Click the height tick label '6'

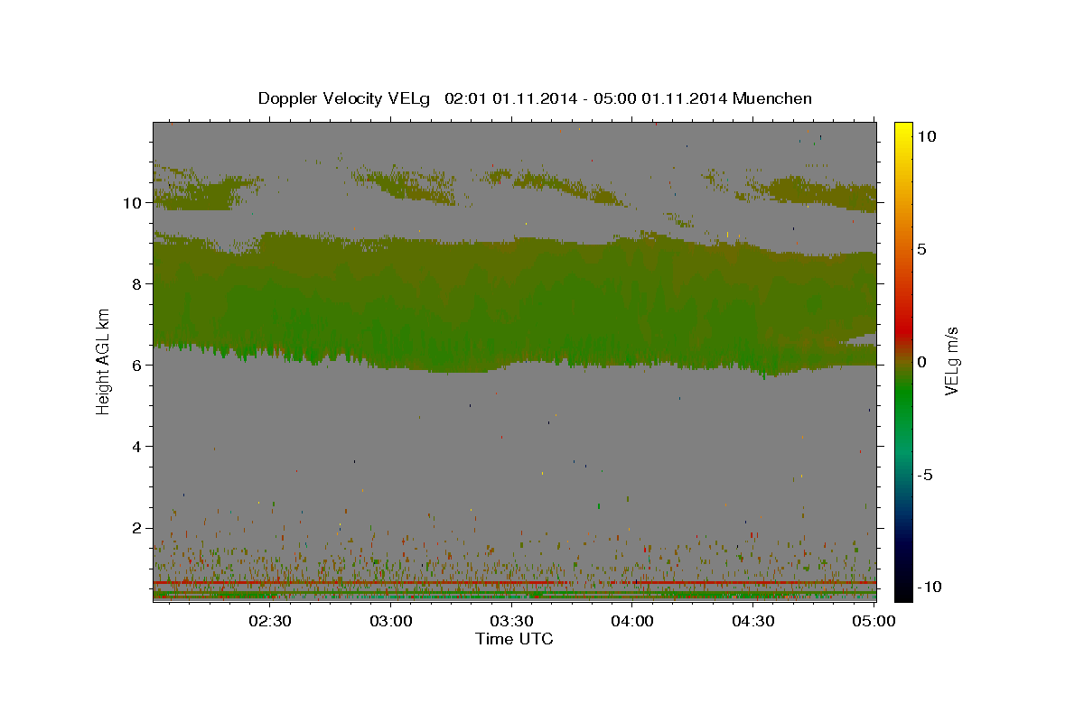click(x=136, y=365)
